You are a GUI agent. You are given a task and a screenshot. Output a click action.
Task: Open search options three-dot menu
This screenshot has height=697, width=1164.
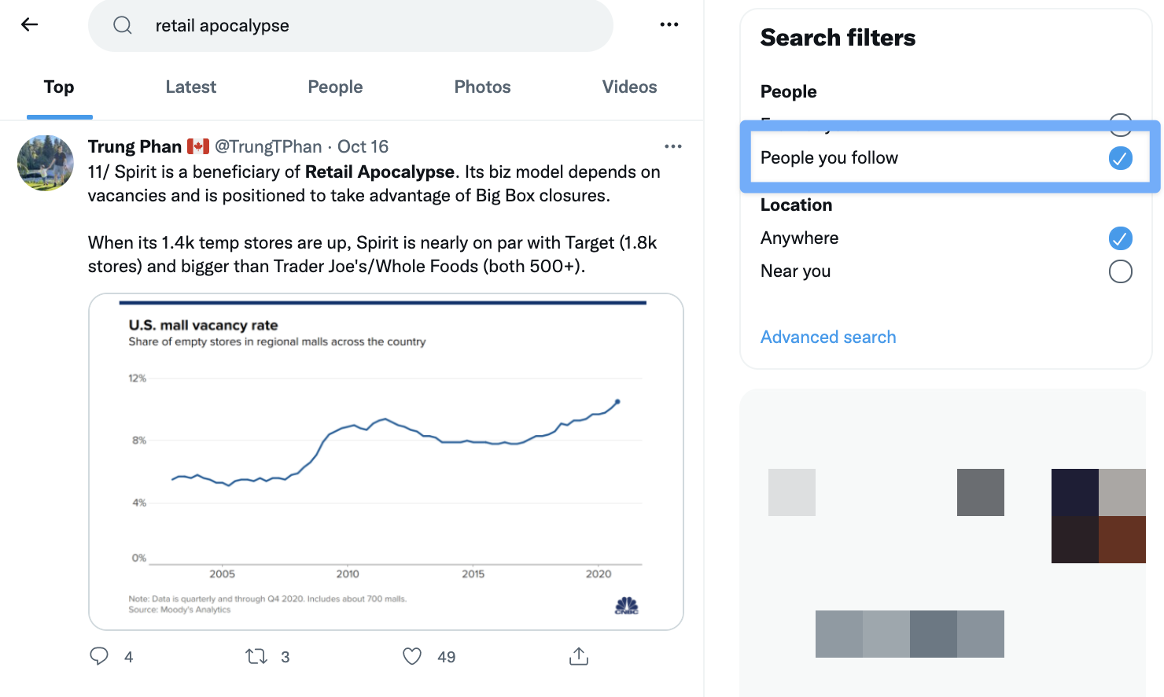[669, 24]
